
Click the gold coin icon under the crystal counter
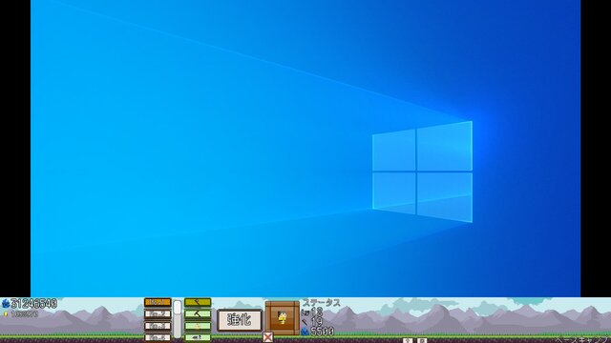tap(6, 313)
